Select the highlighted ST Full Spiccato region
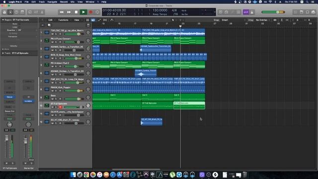 click(189, 105)
